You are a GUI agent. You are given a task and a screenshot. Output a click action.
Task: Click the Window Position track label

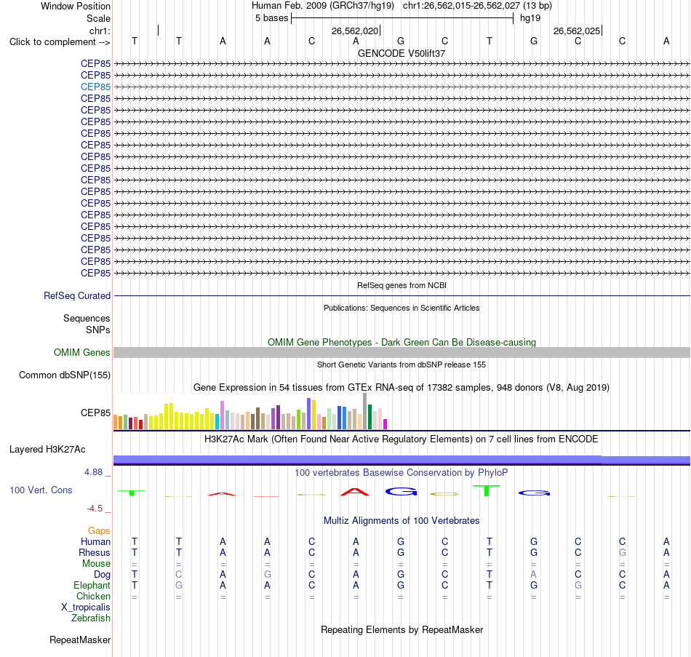pos(76,6)
